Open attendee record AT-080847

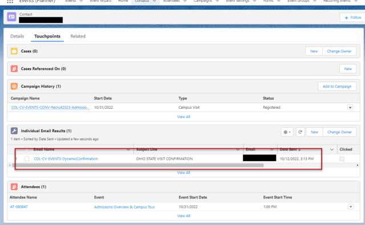coord(19,207)
